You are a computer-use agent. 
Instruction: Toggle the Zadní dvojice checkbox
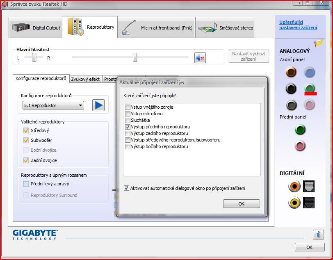tap(26, 160)
